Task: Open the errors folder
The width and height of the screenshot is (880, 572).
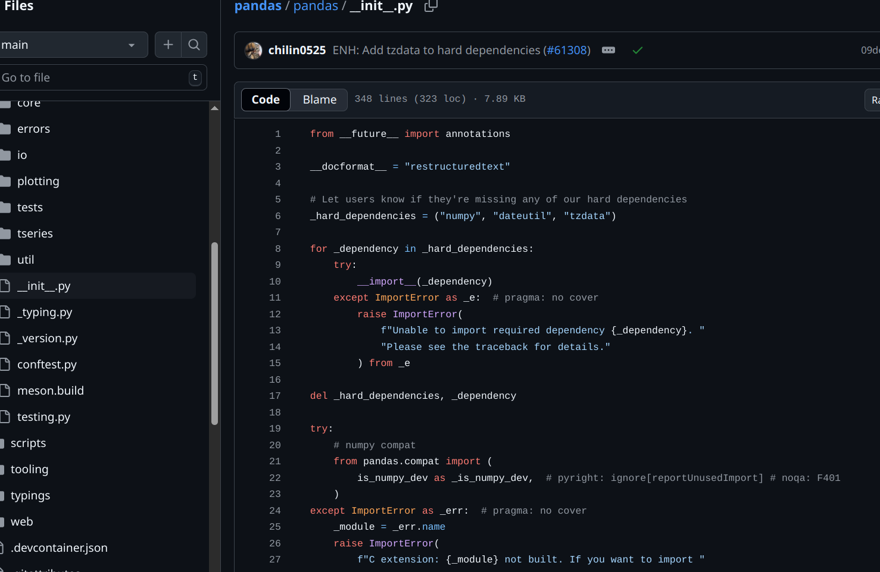Action: pos(33,129)
